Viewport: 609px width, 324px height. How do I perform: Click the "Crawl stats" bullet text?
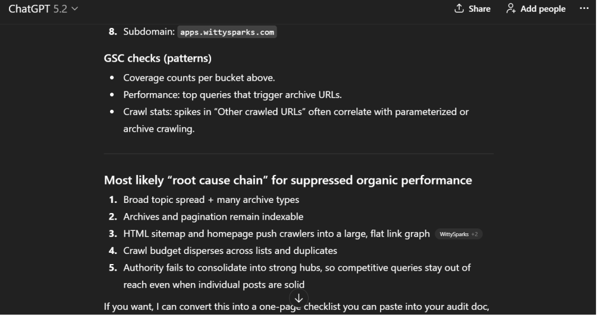click(296, 112)
